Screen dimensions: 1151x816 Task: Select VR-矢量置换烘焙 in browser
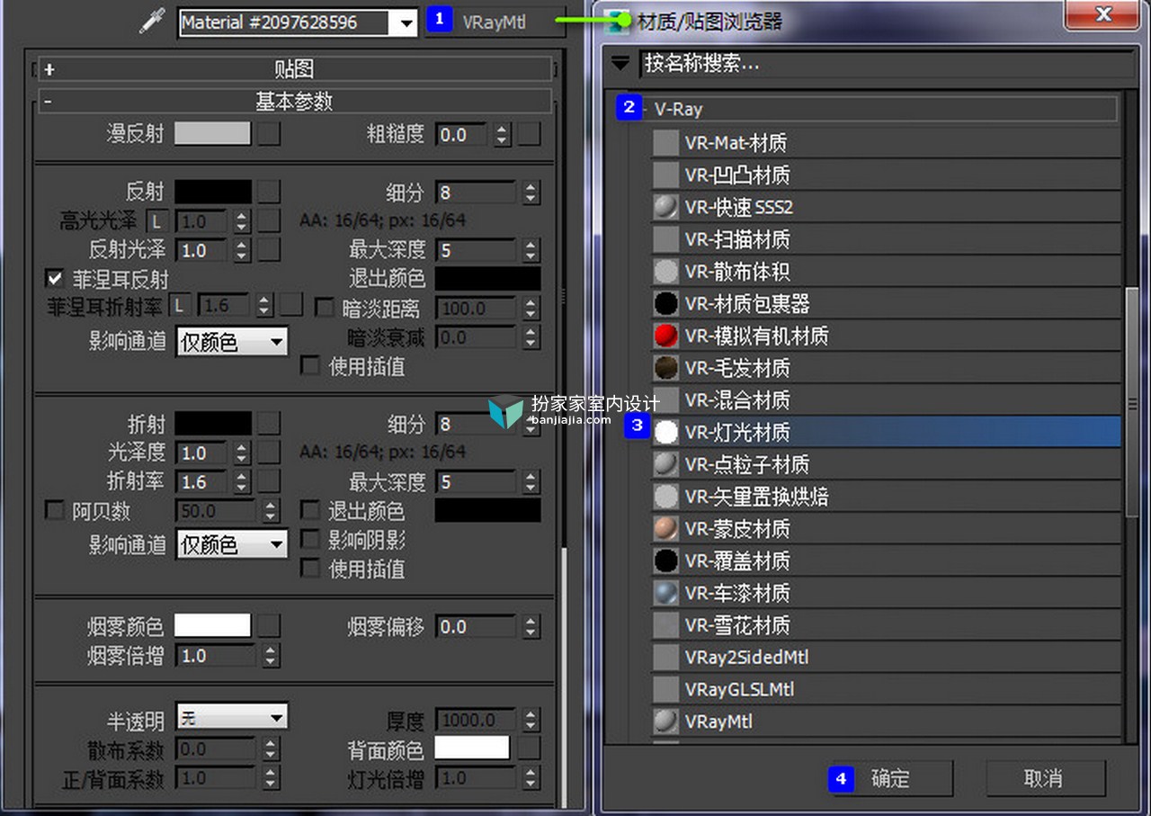886,497
